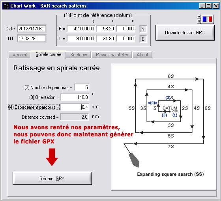Click the Nombre de parcours field
Image resolution: width=221 pixels, height=201 pixels.
click(82, 87)
